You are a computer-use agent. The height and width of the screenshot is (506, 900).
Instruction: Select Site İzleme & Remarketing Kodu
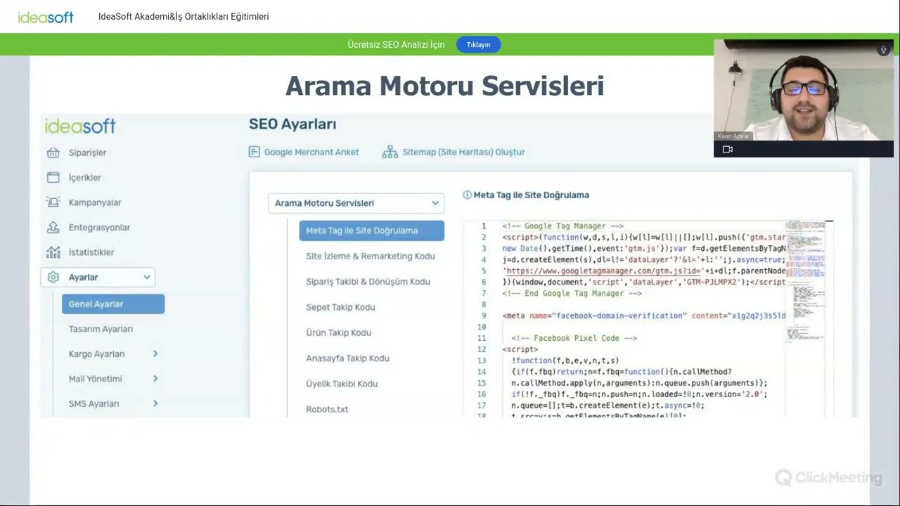pyautogui.click(x=371, y=256)
